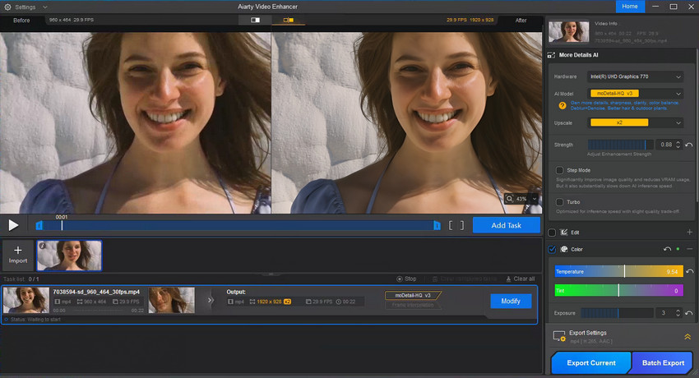Click the Edit section pencil icon

pos(564,232)
